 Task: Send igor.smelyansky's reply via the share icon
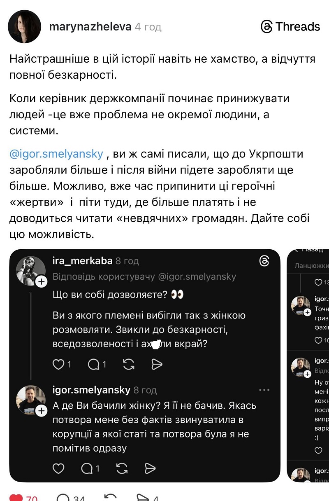(150, 468)
